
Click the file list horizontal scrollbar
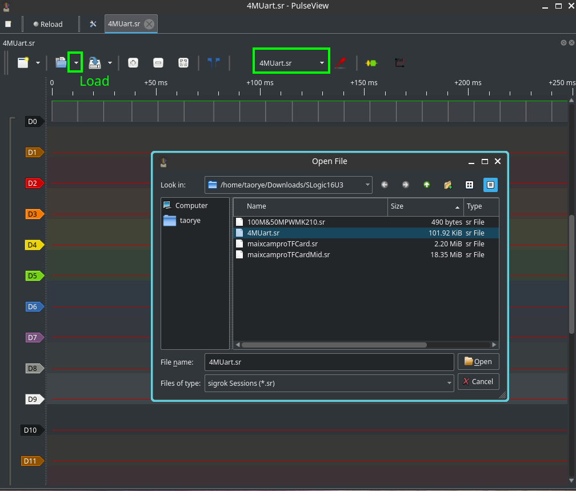point(334,345)
